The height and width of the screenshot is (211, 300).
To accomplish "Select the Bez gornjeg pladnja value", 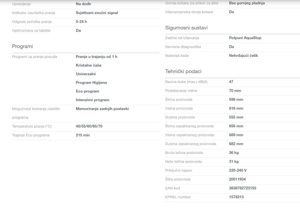I will (247, 3).
